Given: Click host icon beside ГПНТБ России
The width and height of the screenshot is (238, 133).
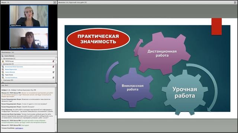Looking at the screenshot, I should click(3, 61).
